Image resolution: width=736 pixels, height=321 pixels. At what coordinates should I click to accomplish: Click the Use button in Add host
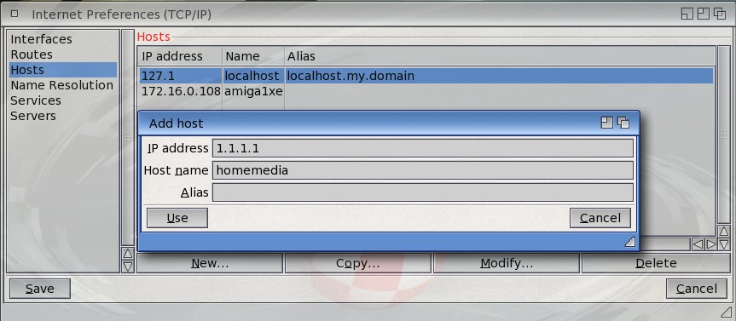click(x=177, y=218)
